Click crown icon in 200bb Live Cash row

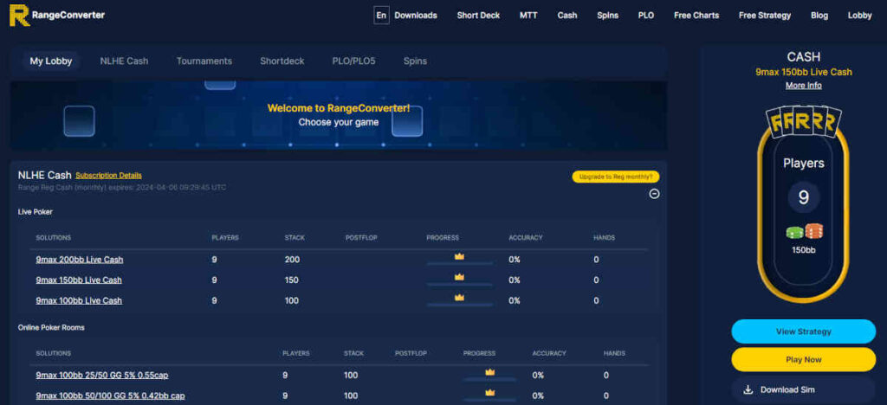point(459,256)
